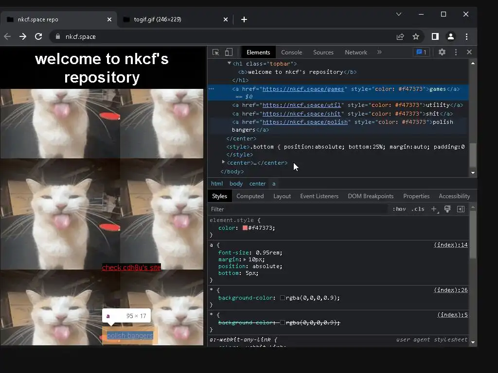
Task: Close the DevTools panel
Action: click(x=469, y=52)
